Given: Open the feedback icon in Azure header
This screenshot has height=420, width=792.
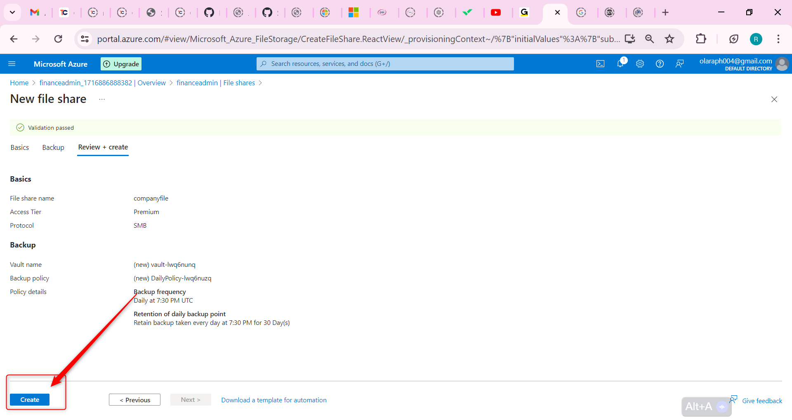Looking at the screenshot, I should [x=679, y=64].
